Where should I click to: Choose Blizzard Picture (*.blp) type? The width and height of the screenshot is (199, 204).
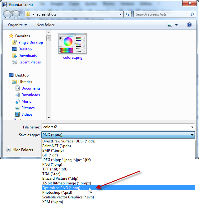click(118, 178)
